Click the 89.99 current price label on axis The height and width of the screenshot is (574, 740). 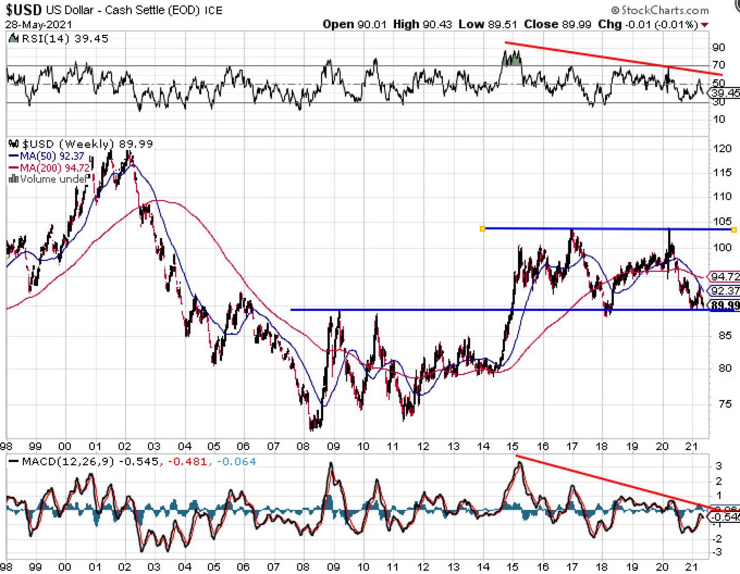[x=725, y=305]
